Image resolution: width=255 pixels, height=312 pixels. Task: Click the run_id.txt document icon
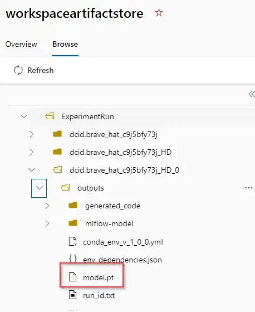click(72, 295)
